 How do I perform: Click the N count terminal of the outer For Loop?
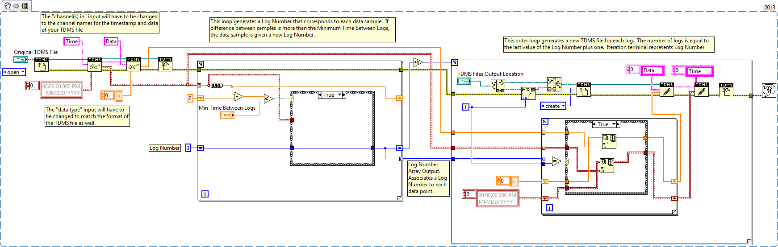(x=455, y=62)
